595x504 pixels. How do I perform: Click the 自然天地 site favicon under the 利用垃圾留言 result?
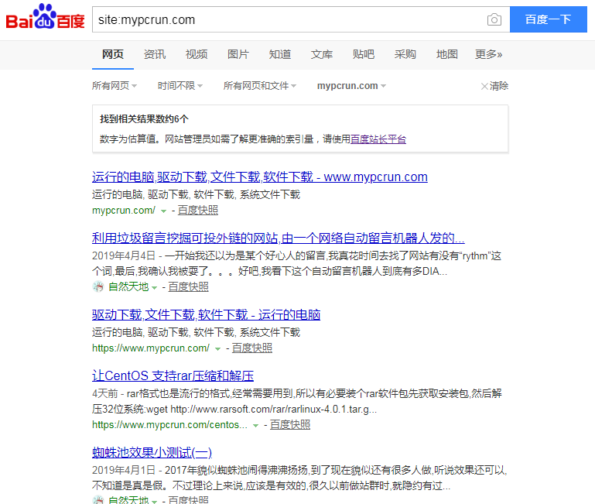(x=98, y=286)
